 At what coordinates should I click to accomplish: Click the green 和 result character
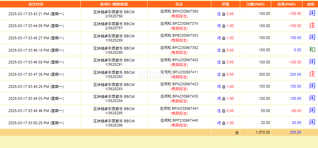312,50
